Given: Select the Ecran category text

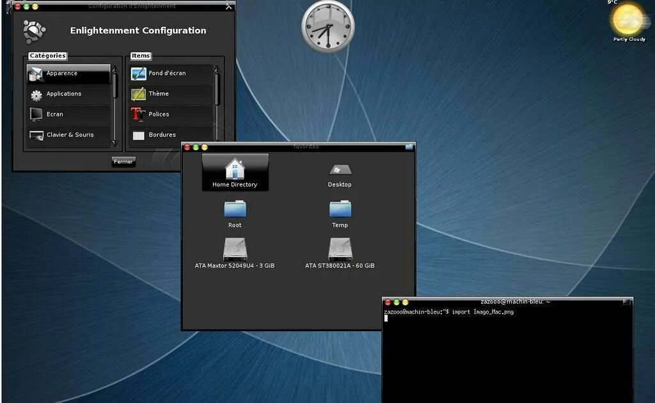Looking at the screenshot, I should (55, 115).
